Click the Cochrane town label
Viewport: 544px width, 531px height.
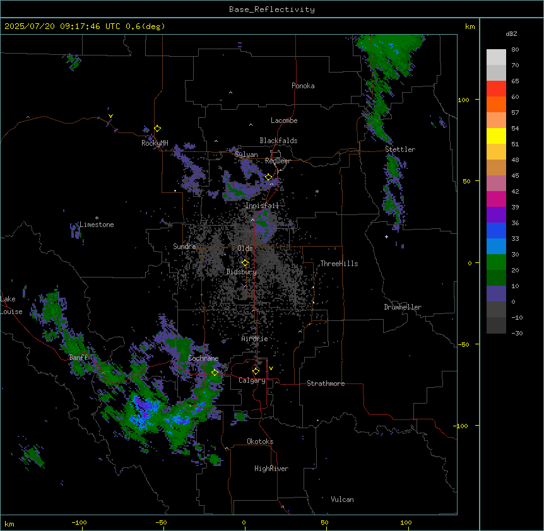coord(203,358)
